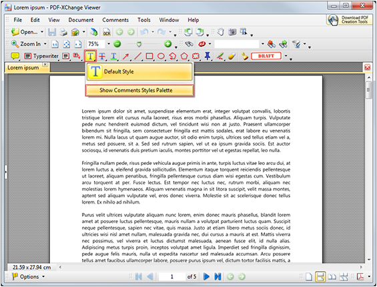Switch to the Lorem ipsum document tab
Screen dimensions: 377x287
coord(26,67)
